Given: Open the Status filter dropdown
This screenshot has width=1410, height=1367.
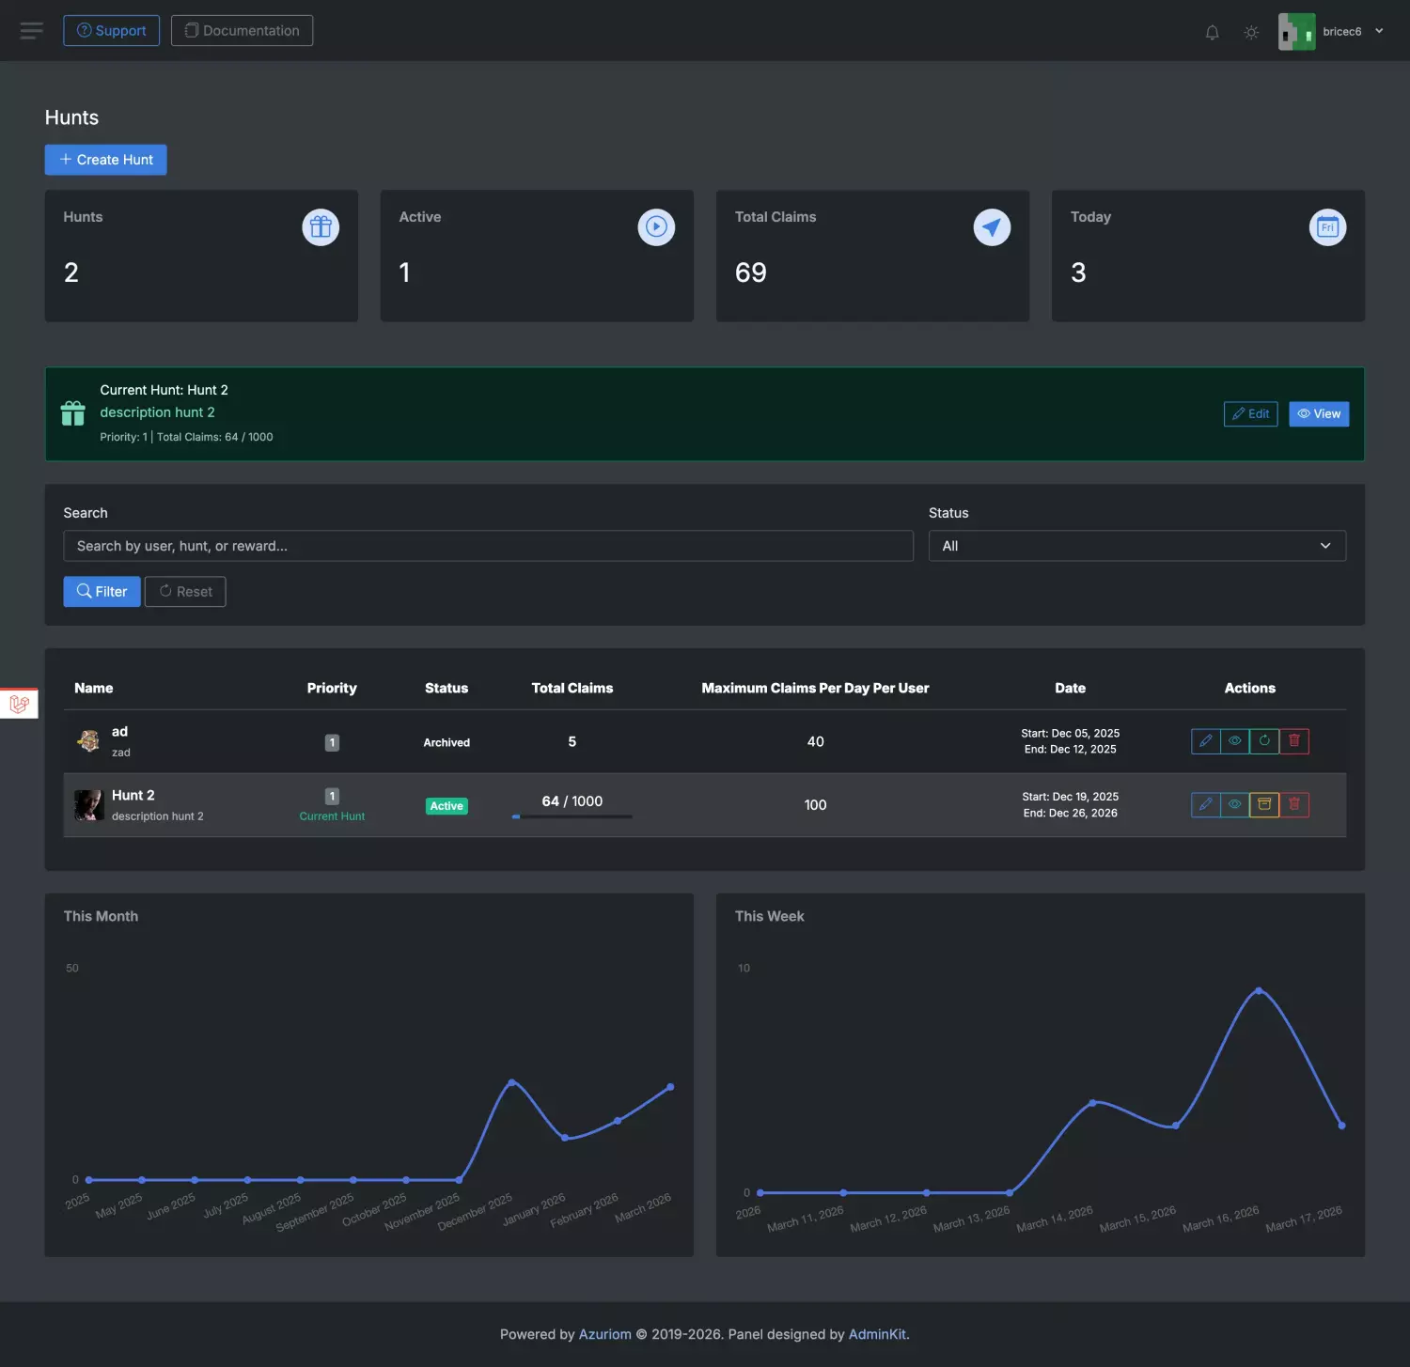Looking at the screenshot, I should [x=1136, y=546].
